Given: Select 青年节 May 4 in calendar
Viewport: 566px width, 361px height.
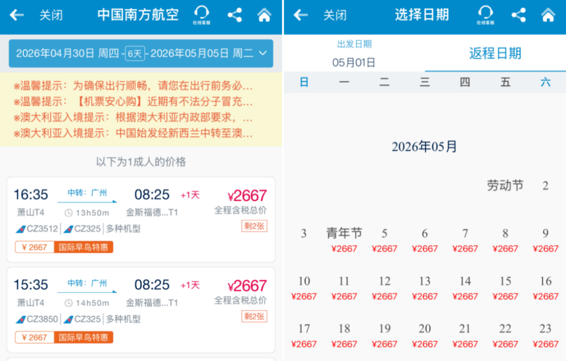Looking at the screenshot, I should point(344,239).
